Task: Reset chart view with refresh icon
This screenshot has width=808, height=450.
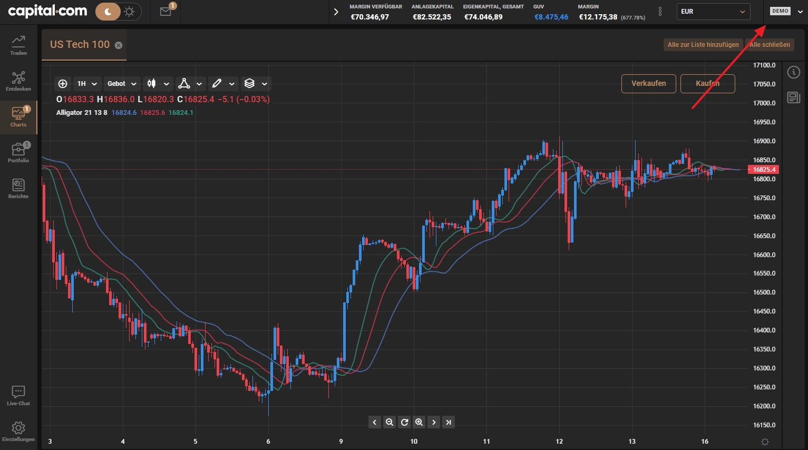Action: pyautogui.click(x=404, y=422)
